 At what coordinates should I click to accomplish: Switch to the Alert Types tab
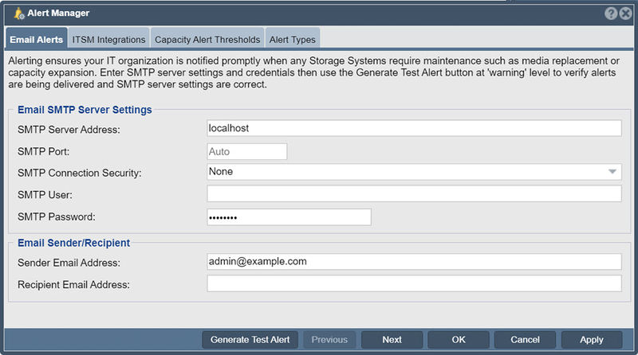(292, 39)
